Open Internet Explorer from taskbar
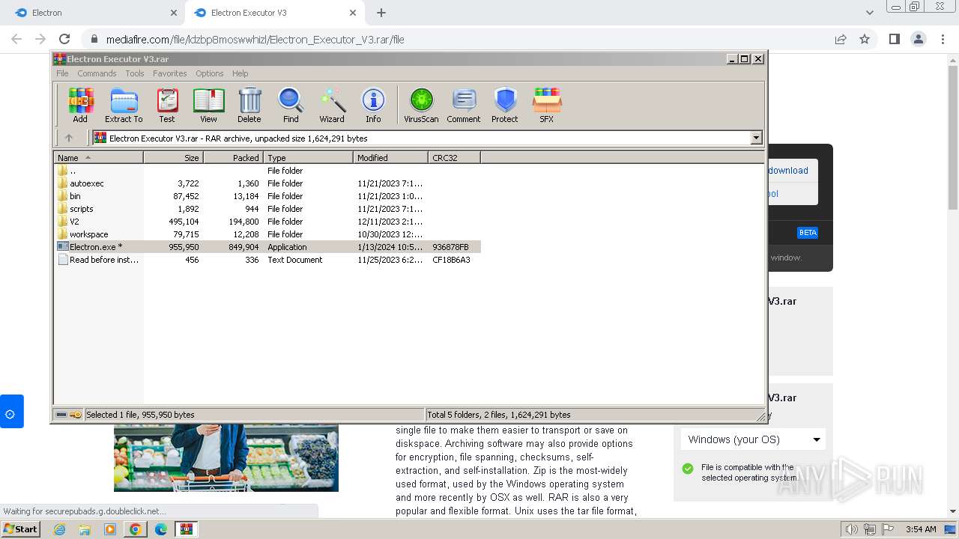The height and width of the screenshot is (539, 959). coord(59,529)
